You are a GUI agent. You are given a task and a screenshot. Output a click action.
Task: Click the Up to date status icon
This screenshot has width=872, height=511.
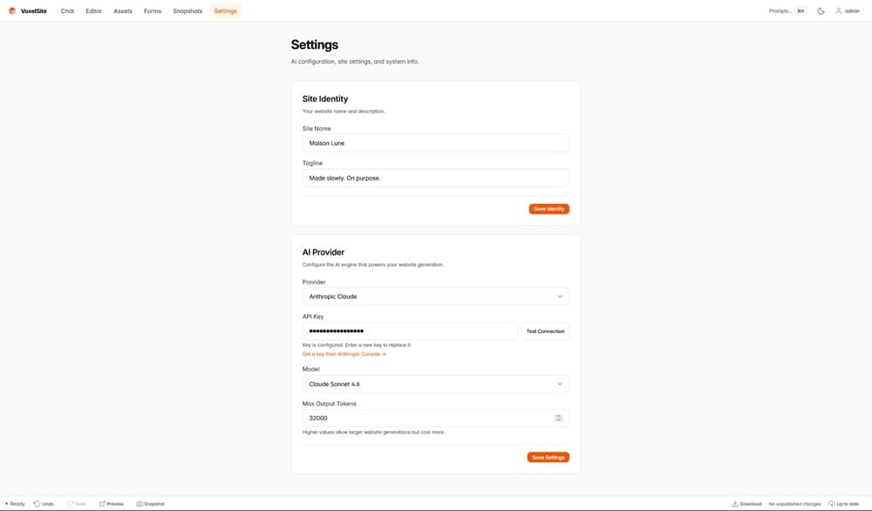pos(832,504)
